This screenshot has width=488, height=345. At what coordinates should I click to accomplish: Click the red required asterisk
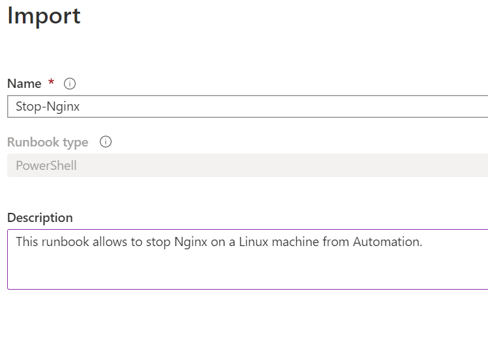[51, 82]
